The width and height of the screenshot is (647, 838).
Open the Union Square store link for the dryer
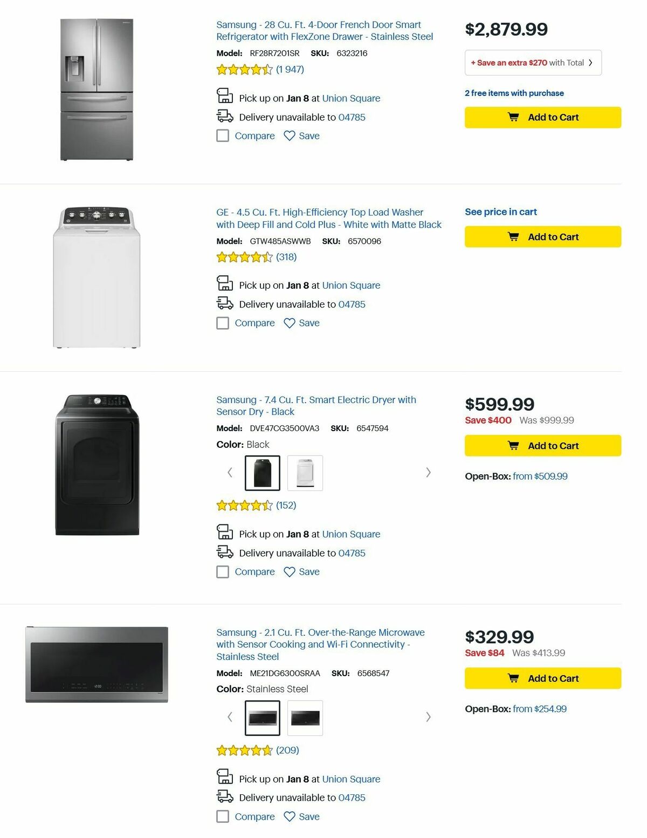coord(351,534)
